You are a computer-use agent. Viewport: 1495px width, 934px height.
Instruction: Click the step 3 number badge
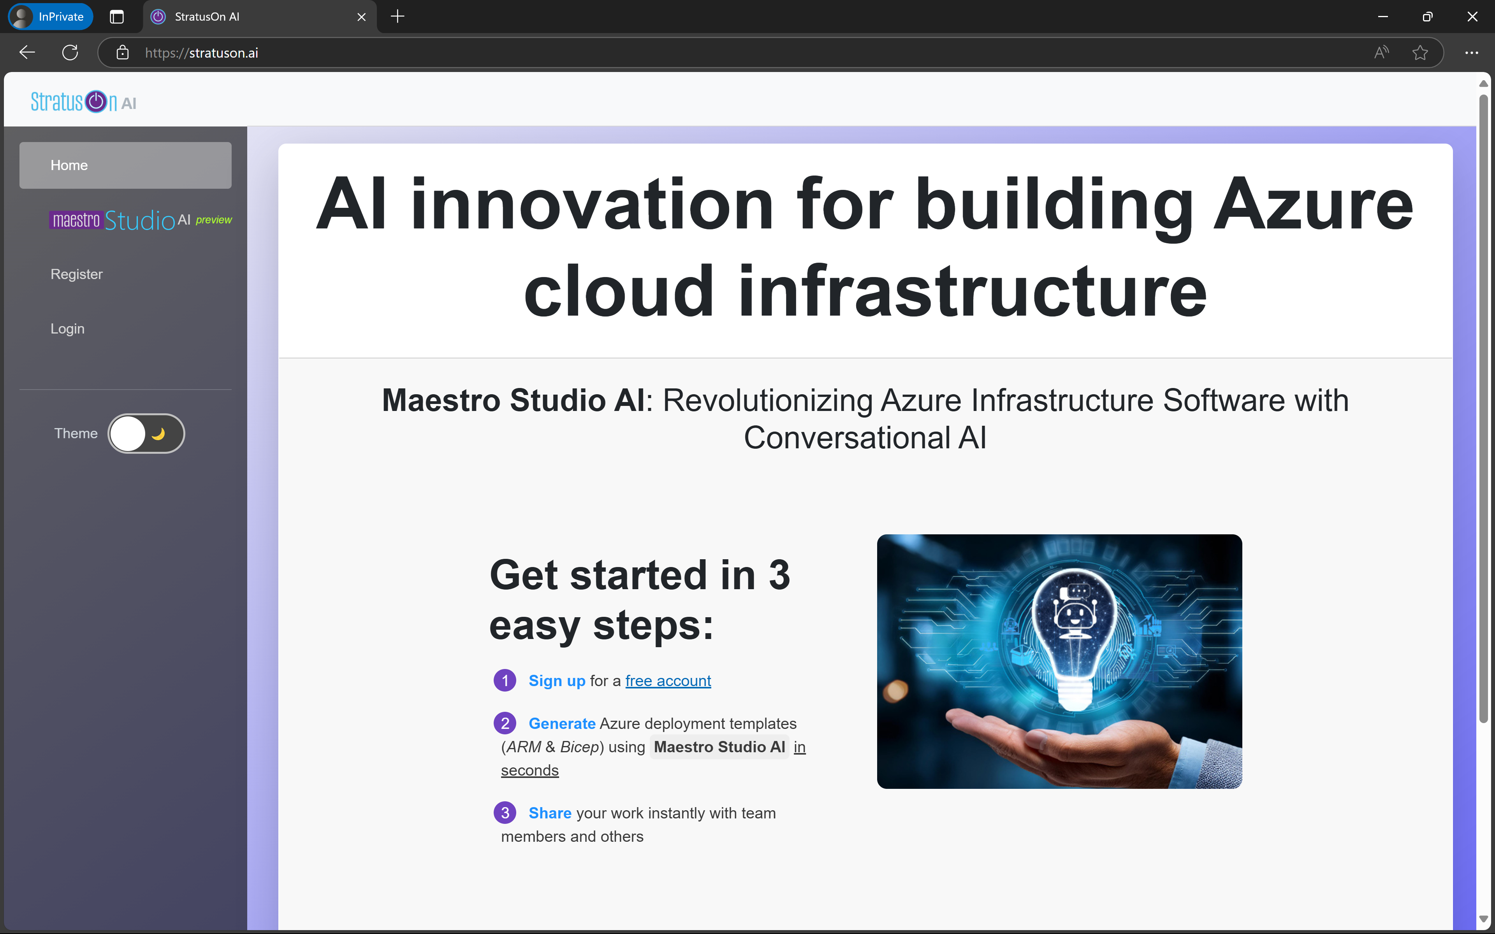pos(505,812)
